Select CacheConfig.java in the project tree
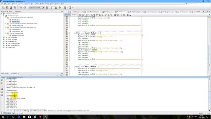 tap(17, 25)
